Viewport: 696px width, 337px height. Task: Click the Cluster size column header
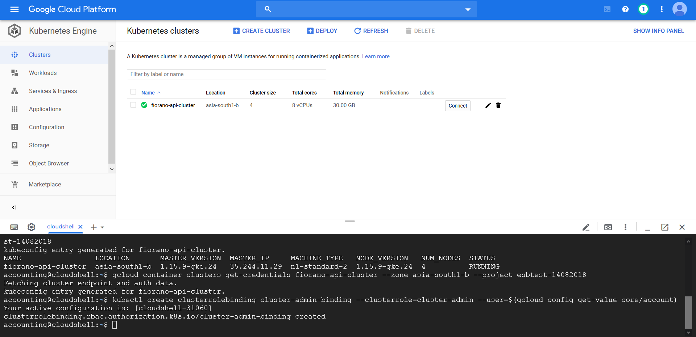point(263,93)
